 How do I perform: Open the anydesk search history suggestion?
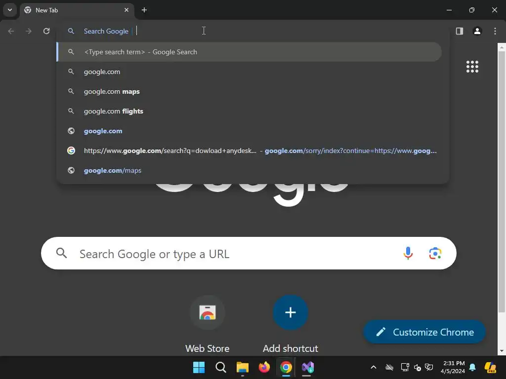point(249,151)
